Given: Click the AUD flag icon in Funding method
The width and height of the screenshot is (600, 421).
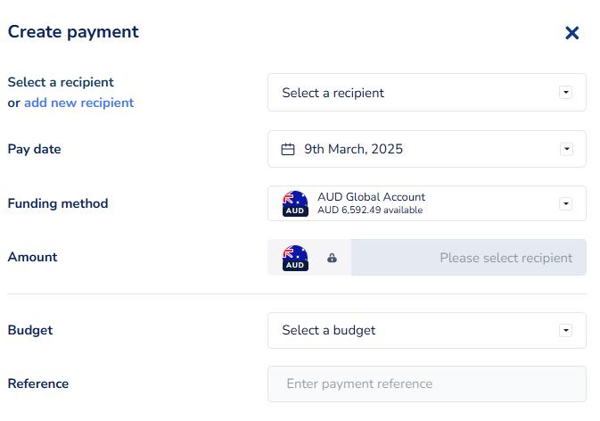Looking at the screenshot, I should coord(295,203).
